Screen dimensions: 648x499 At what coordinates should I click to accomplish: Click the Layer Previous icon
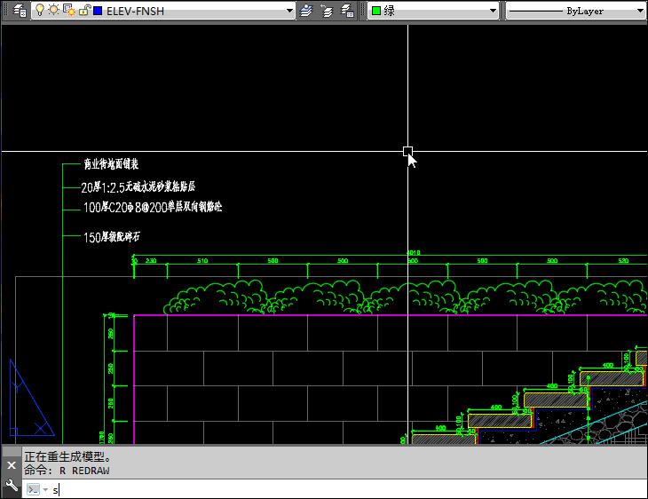327,12
